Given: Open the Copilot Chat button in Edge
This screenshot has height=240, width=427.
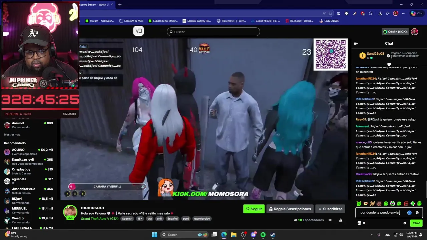Looking at the screenshot, I should [x=417, y=13].
